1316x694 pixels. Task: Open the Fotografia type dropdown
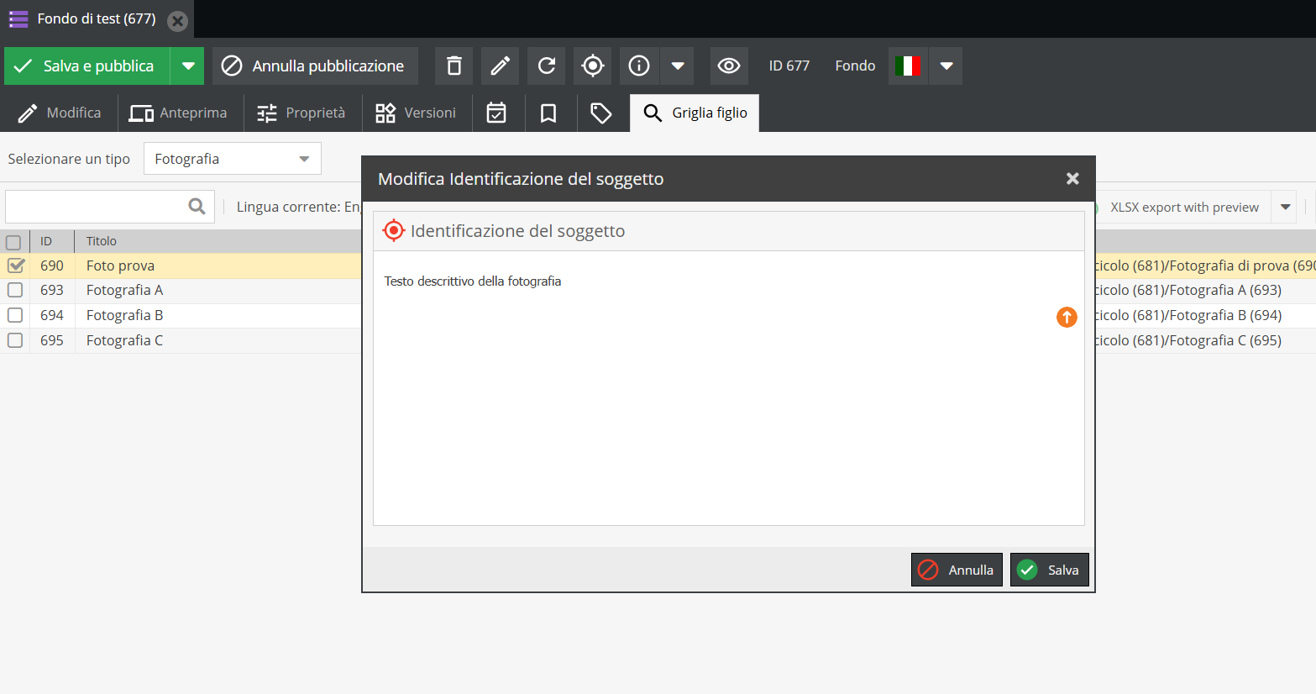point(232,159)
